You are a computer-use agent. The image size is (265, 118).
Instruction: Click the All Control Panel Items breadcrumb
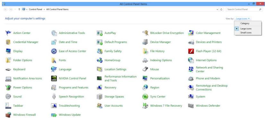coord(57,10)
